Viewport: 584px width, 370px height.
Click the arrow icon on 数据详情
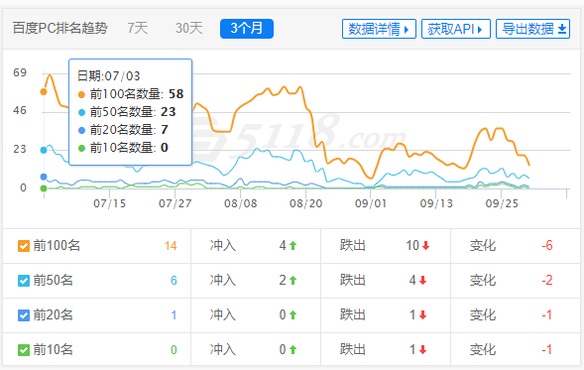click(x=407, y=30)
